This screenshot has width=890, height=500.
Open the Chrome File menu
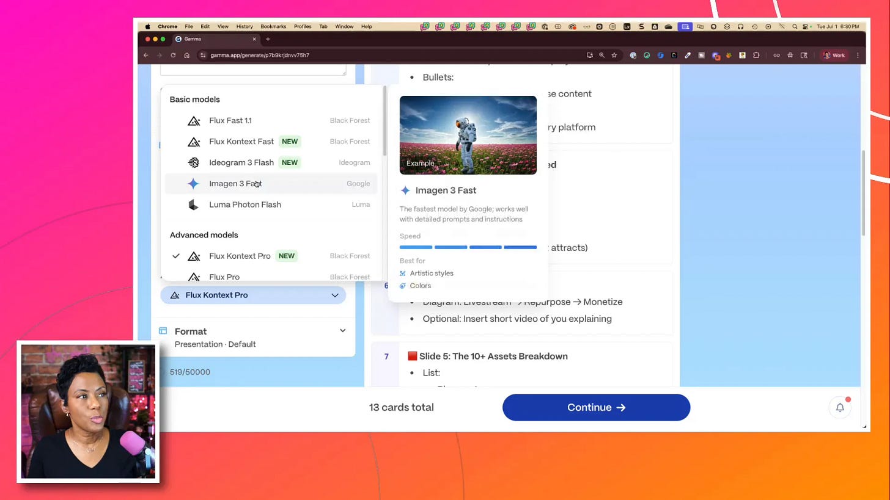click(189, 26)
